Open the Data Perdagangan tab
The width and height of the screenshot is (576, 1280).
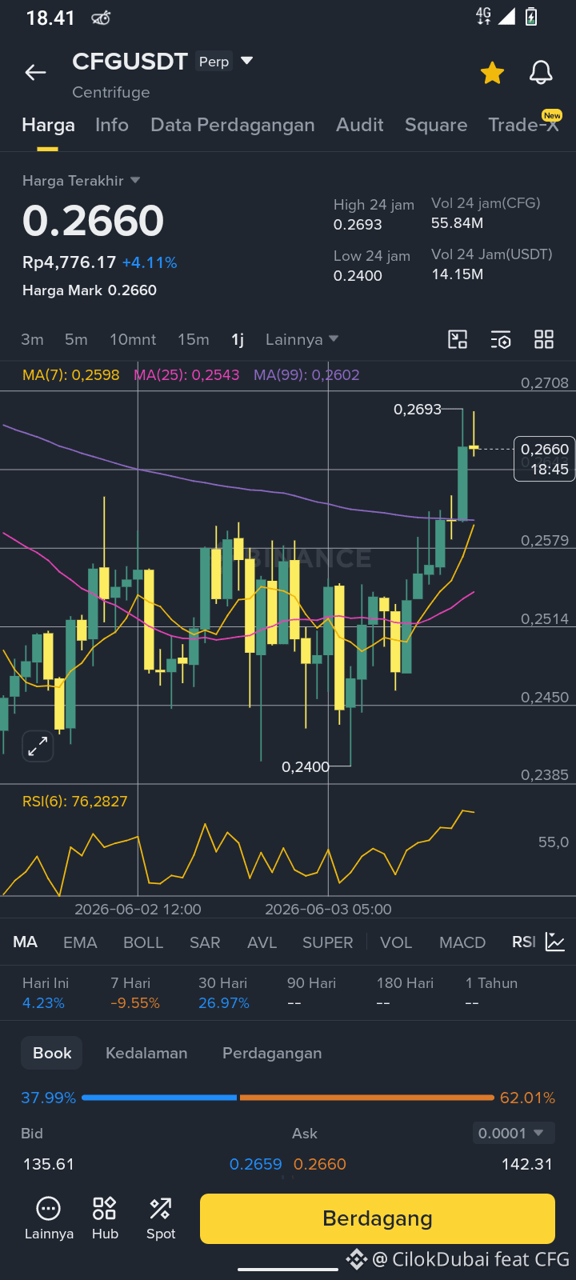pyautogui.click(x=233, y=125)
